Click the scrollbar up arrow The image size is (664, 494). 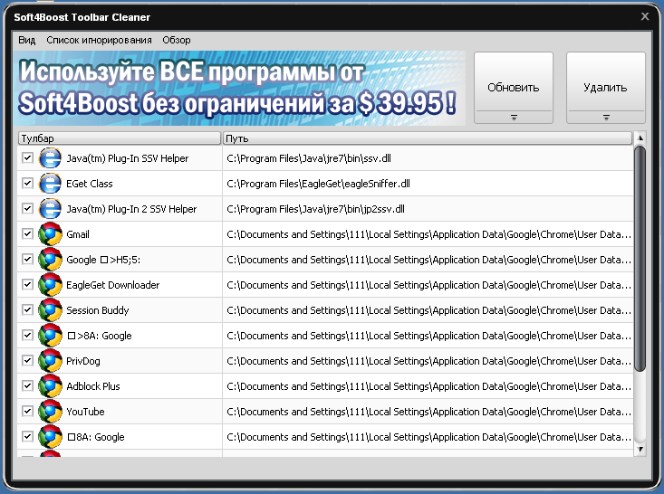pyautogui.click(x=640, y=138)
